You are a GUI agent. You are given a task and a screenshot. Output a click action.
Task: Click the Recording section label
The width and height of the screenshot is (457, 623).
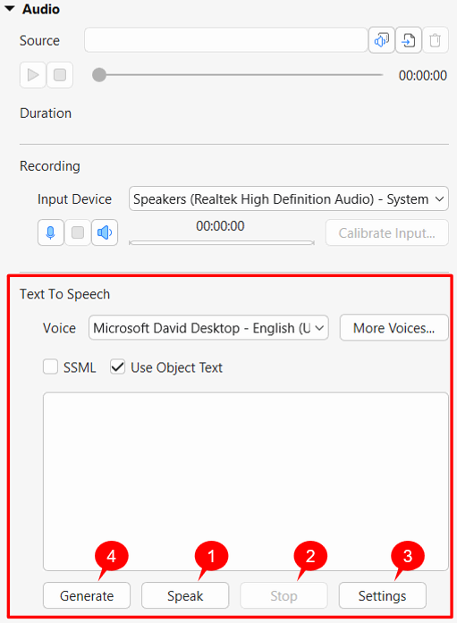[50, 166]
